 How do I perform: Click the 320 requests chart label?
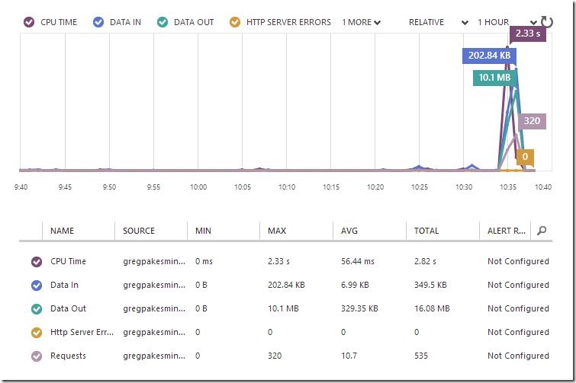click(532, 121)
